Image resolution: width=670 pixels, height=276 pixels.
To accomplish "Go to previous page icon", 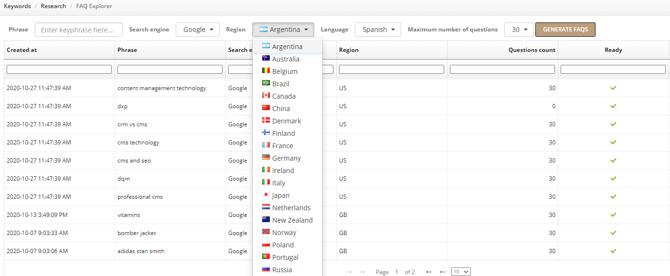I will click(362, 272).
